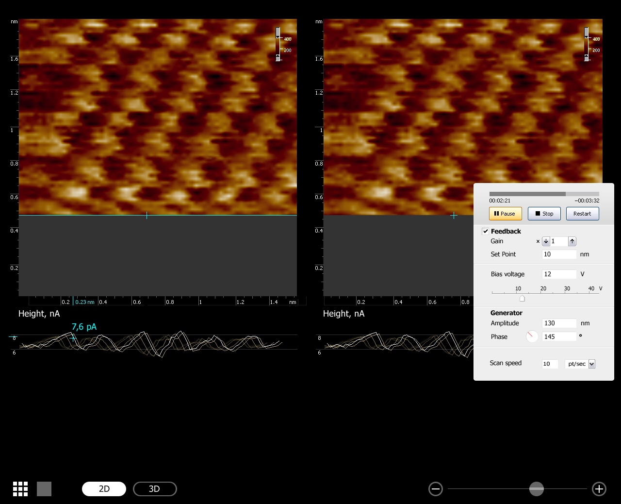The image size is (621, 504).
Task: Switch to grid layout view icon
Action: pyautogui.click(x=20, y=489)
